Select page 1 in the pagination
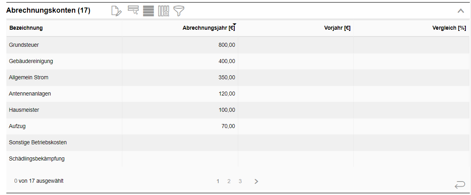This screenshot has width=471, height=195. click(218, 181)
